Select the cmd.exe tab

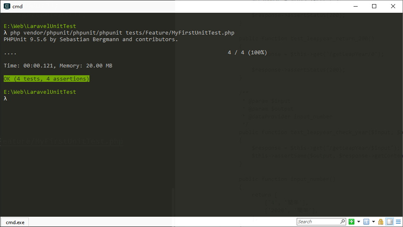point(15,222)
